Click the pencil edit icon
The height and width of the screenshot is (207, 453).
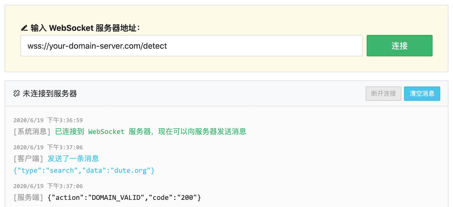pyautogui.click(x=24, y=28)
